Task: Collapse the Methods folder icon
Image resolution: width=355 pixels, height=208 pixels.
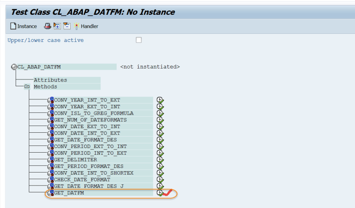Action: pos(27,87)
